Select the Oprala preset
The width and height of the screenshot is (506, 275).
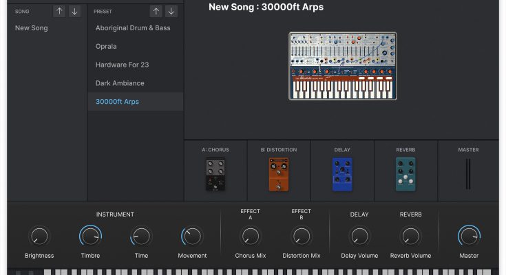pyautogui.click(x=106, y=47)
